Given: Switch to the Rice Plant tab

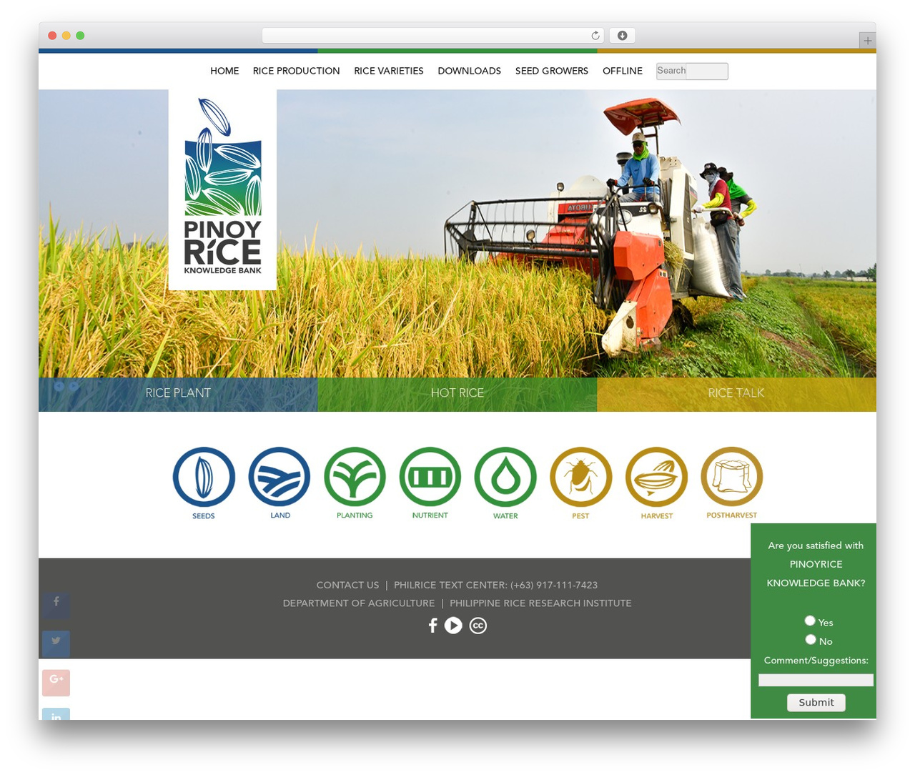Looking at the screenshot, I should [x=178, y=394].
